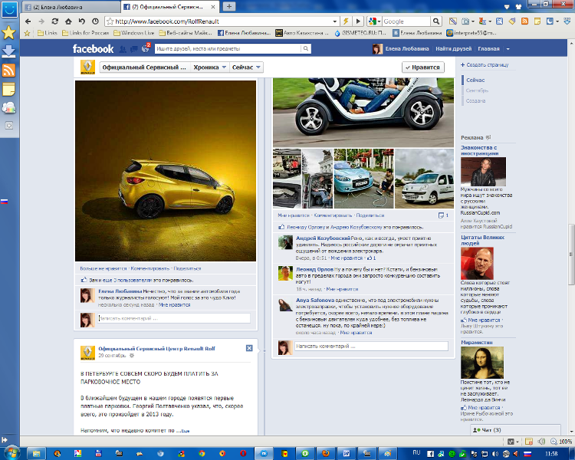Bookmark page with address bar star
The width and height of the screenshot is (575, 460).
click(x=110, y=21)
